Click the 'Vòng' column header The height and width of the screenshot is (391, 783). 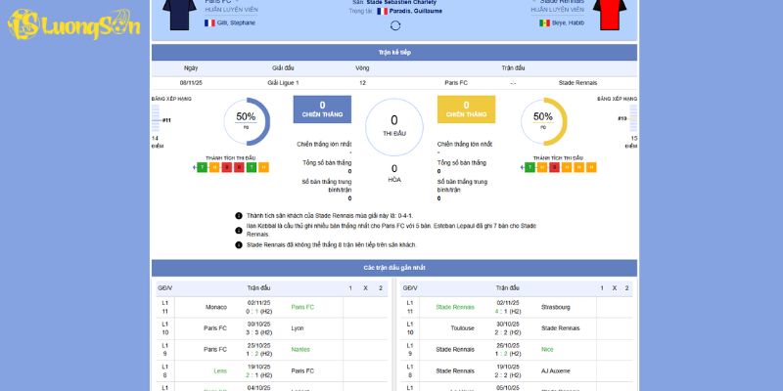(362, 68)
